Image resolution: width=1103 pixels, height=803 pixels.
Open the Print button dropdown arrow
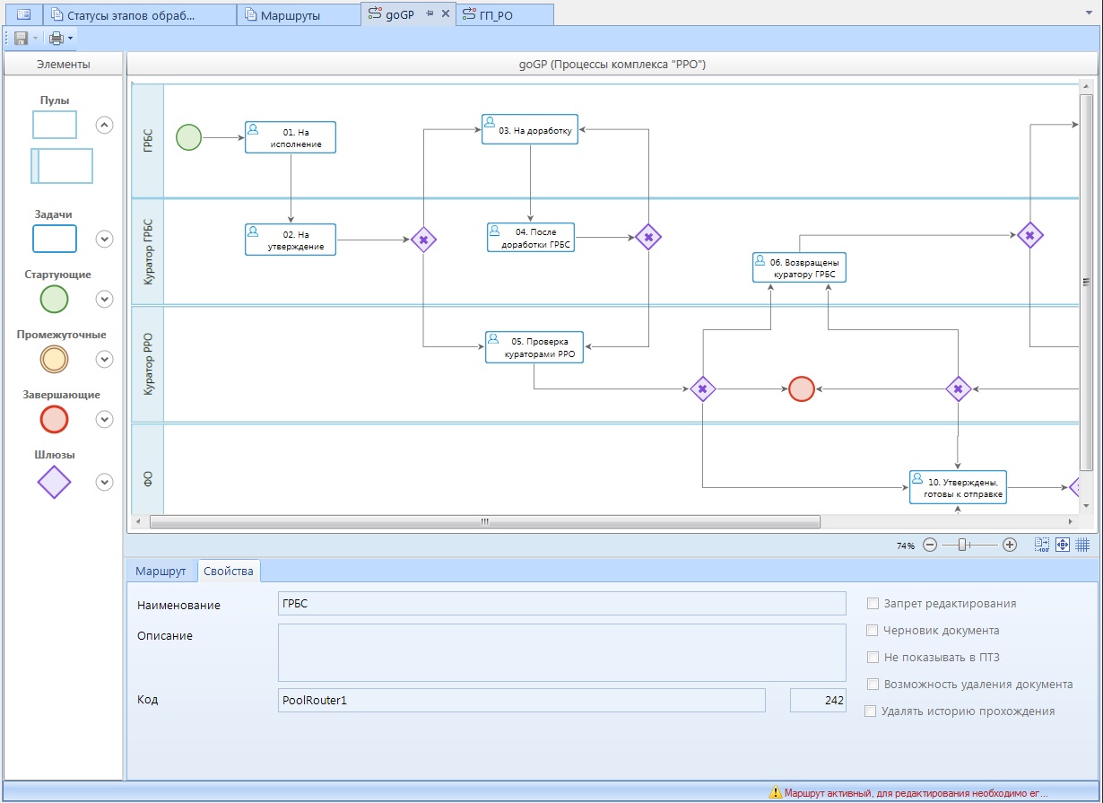(x=71, y=39)
